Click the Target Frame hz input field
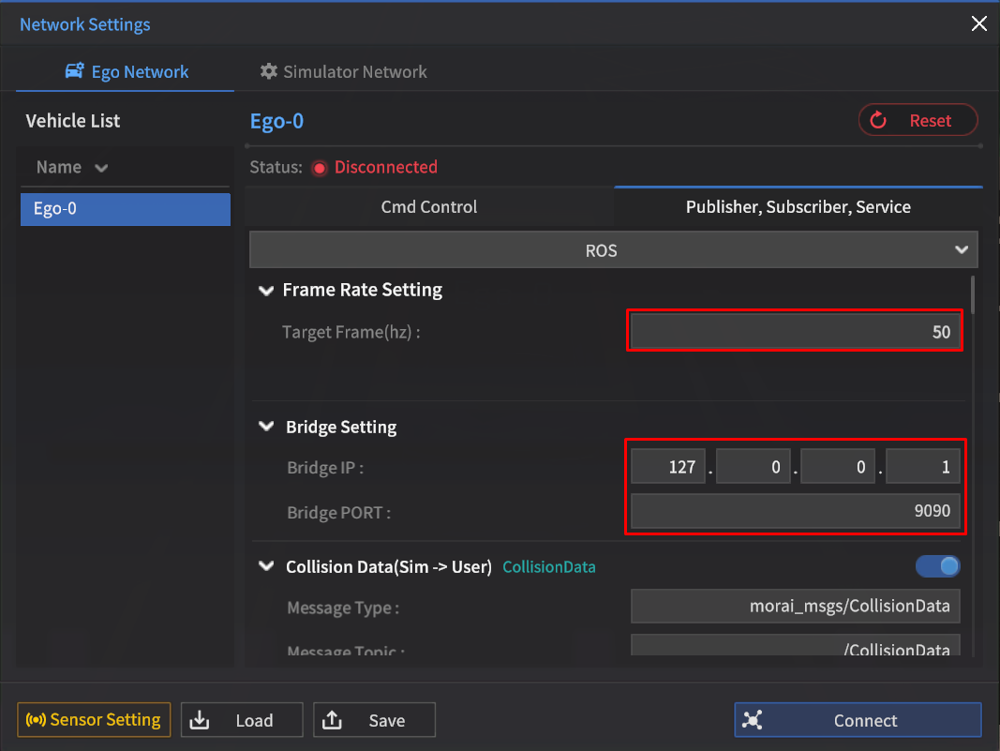The width and height of the screenshot is (1000, 751). pos(795,332)
